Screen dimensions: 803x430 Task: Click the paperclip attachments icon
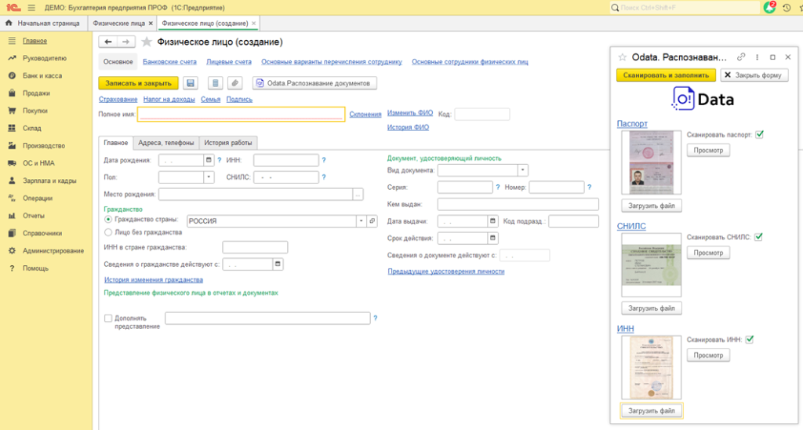click(235, 83)
